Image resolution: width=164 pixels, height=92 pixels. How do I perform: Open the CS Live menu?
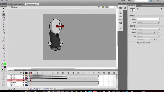click(x=157, y=1)
